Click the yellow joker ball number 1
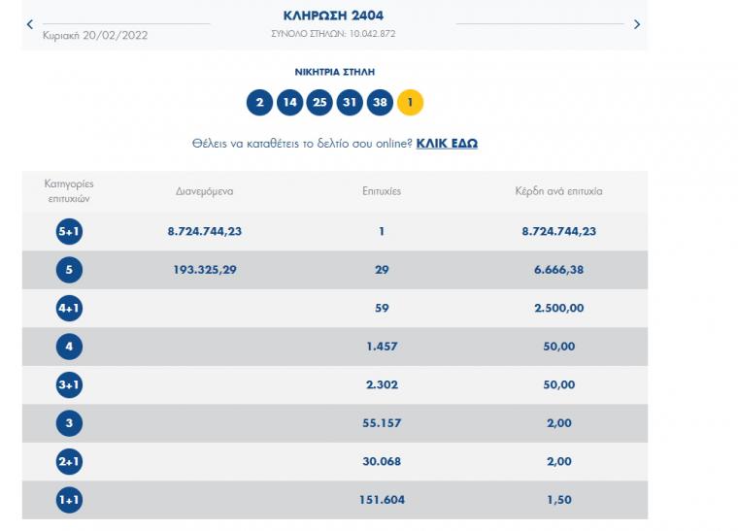This screenshot has height=531, width=738. [x=410, y=102]
